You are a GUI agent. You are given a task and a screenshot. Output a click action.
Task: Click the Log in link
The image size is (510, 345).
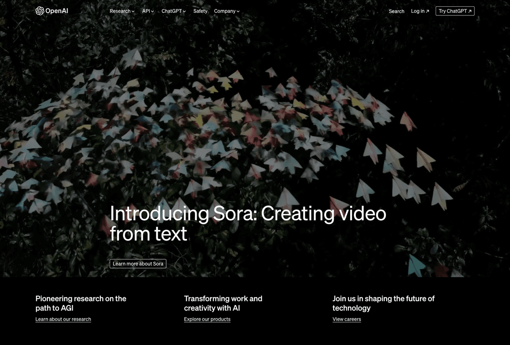tap(420, 11)
